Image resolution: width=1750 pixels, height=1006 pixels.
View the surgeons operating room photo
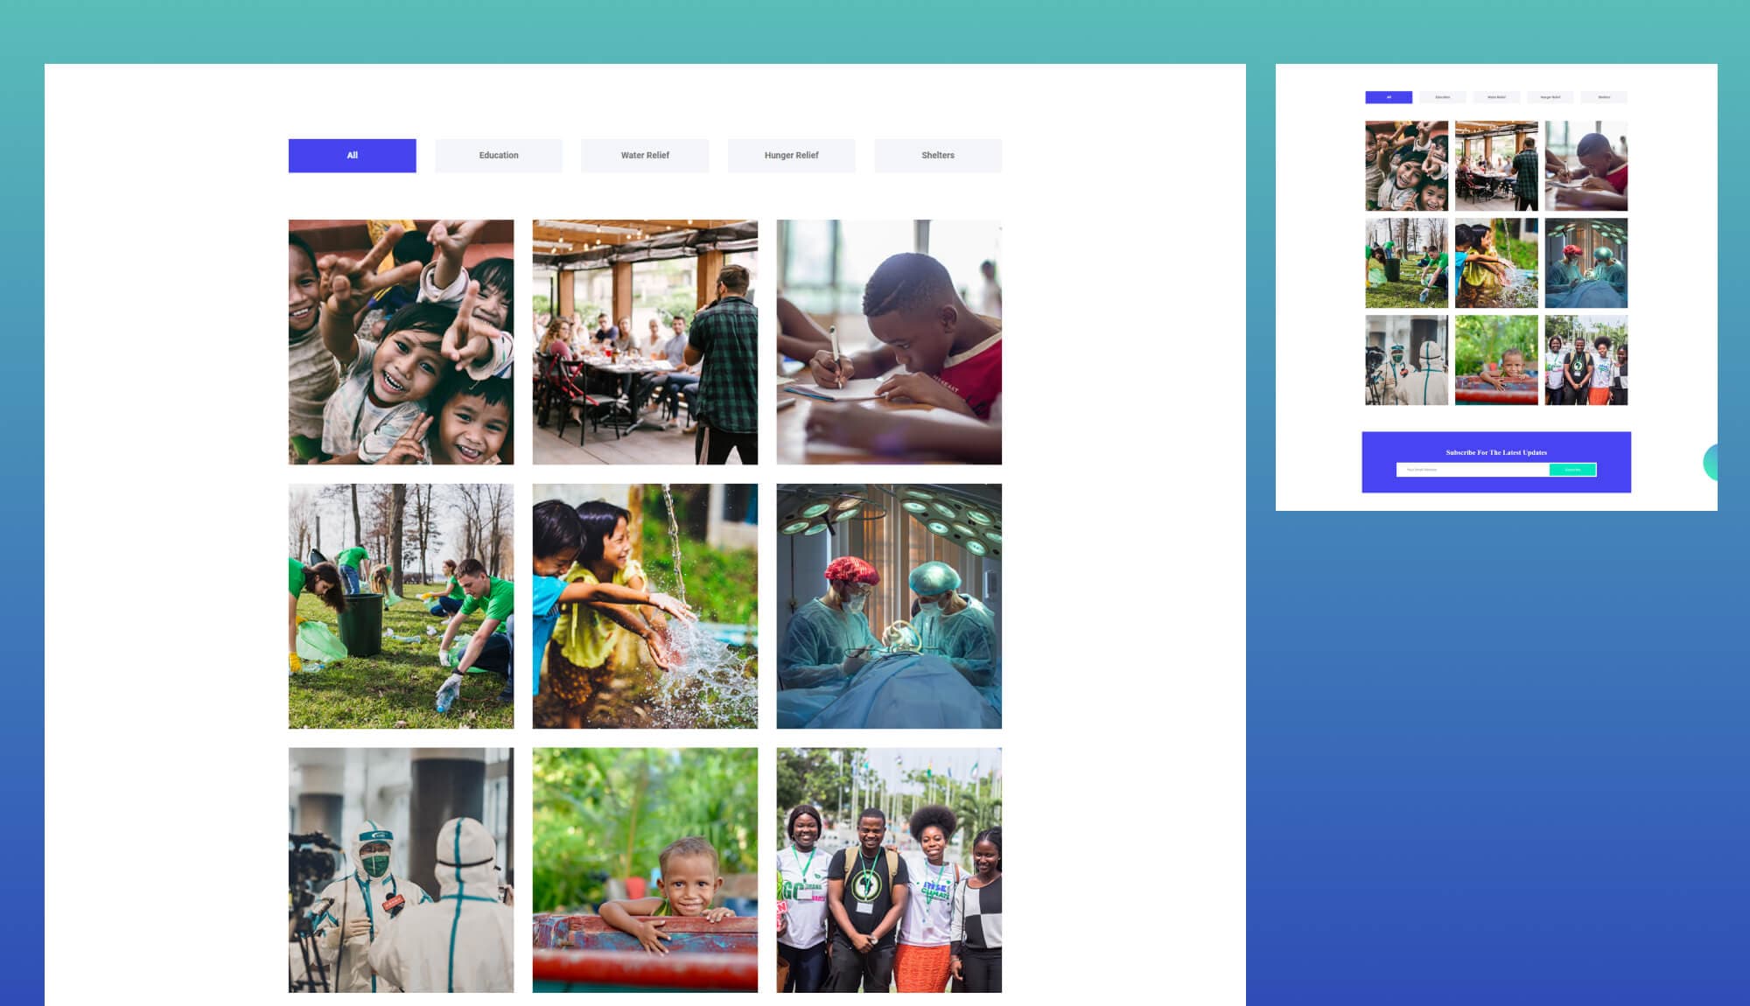pyautogui.click(x=889, y=606)
